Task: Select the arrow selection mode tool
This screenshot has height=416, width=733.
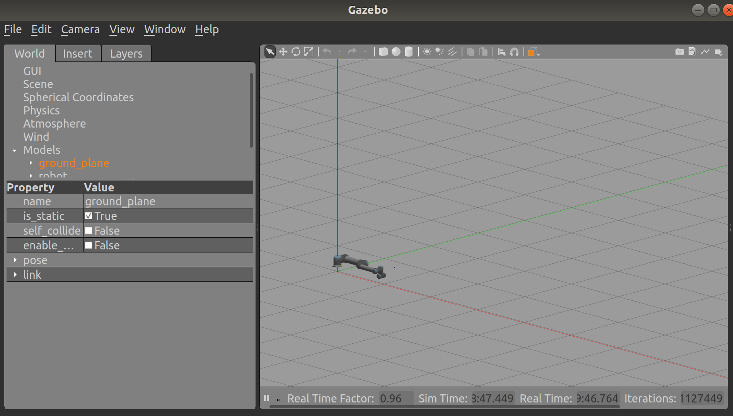Action: pyautogui.click(x=270, y=52)
